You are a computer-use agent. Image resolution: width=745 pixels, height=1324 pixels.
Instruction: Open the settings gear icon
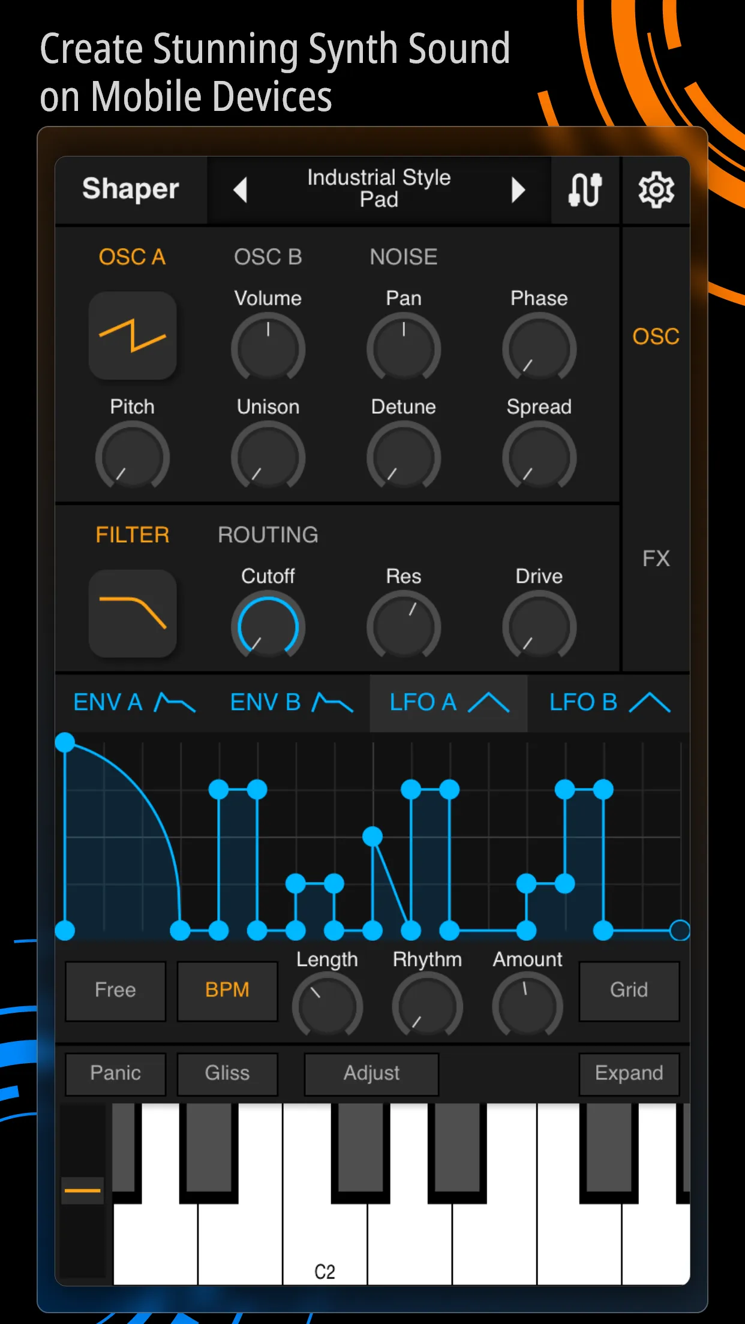coord(656,191)
